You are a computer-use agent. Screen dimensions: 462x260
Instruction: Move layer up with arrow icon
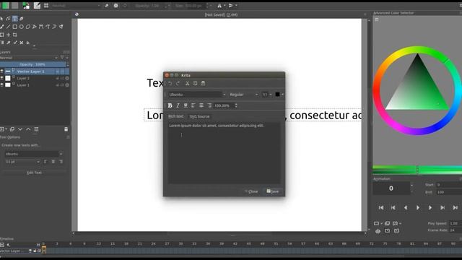[28, 129]
